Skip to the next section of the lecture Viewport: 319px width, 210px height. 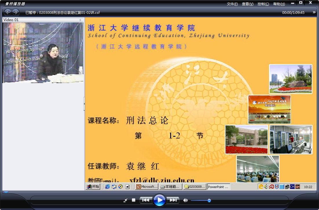coord(173,200)
